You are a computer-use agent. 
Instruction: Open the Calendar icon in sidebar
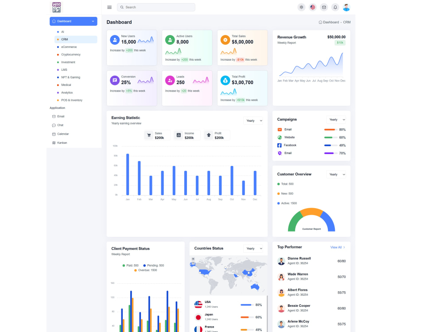pos(54,134)
